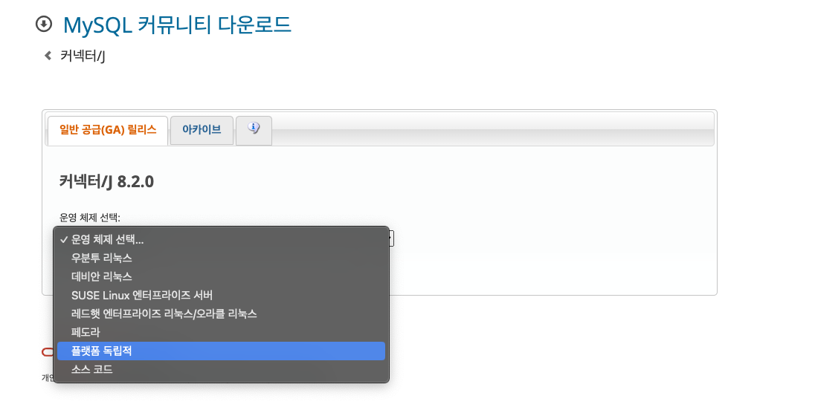Click the 커넥터/J 8.2.0 heading
The width and height of the screenshot is (815, 416).
[x=106, y=182]
